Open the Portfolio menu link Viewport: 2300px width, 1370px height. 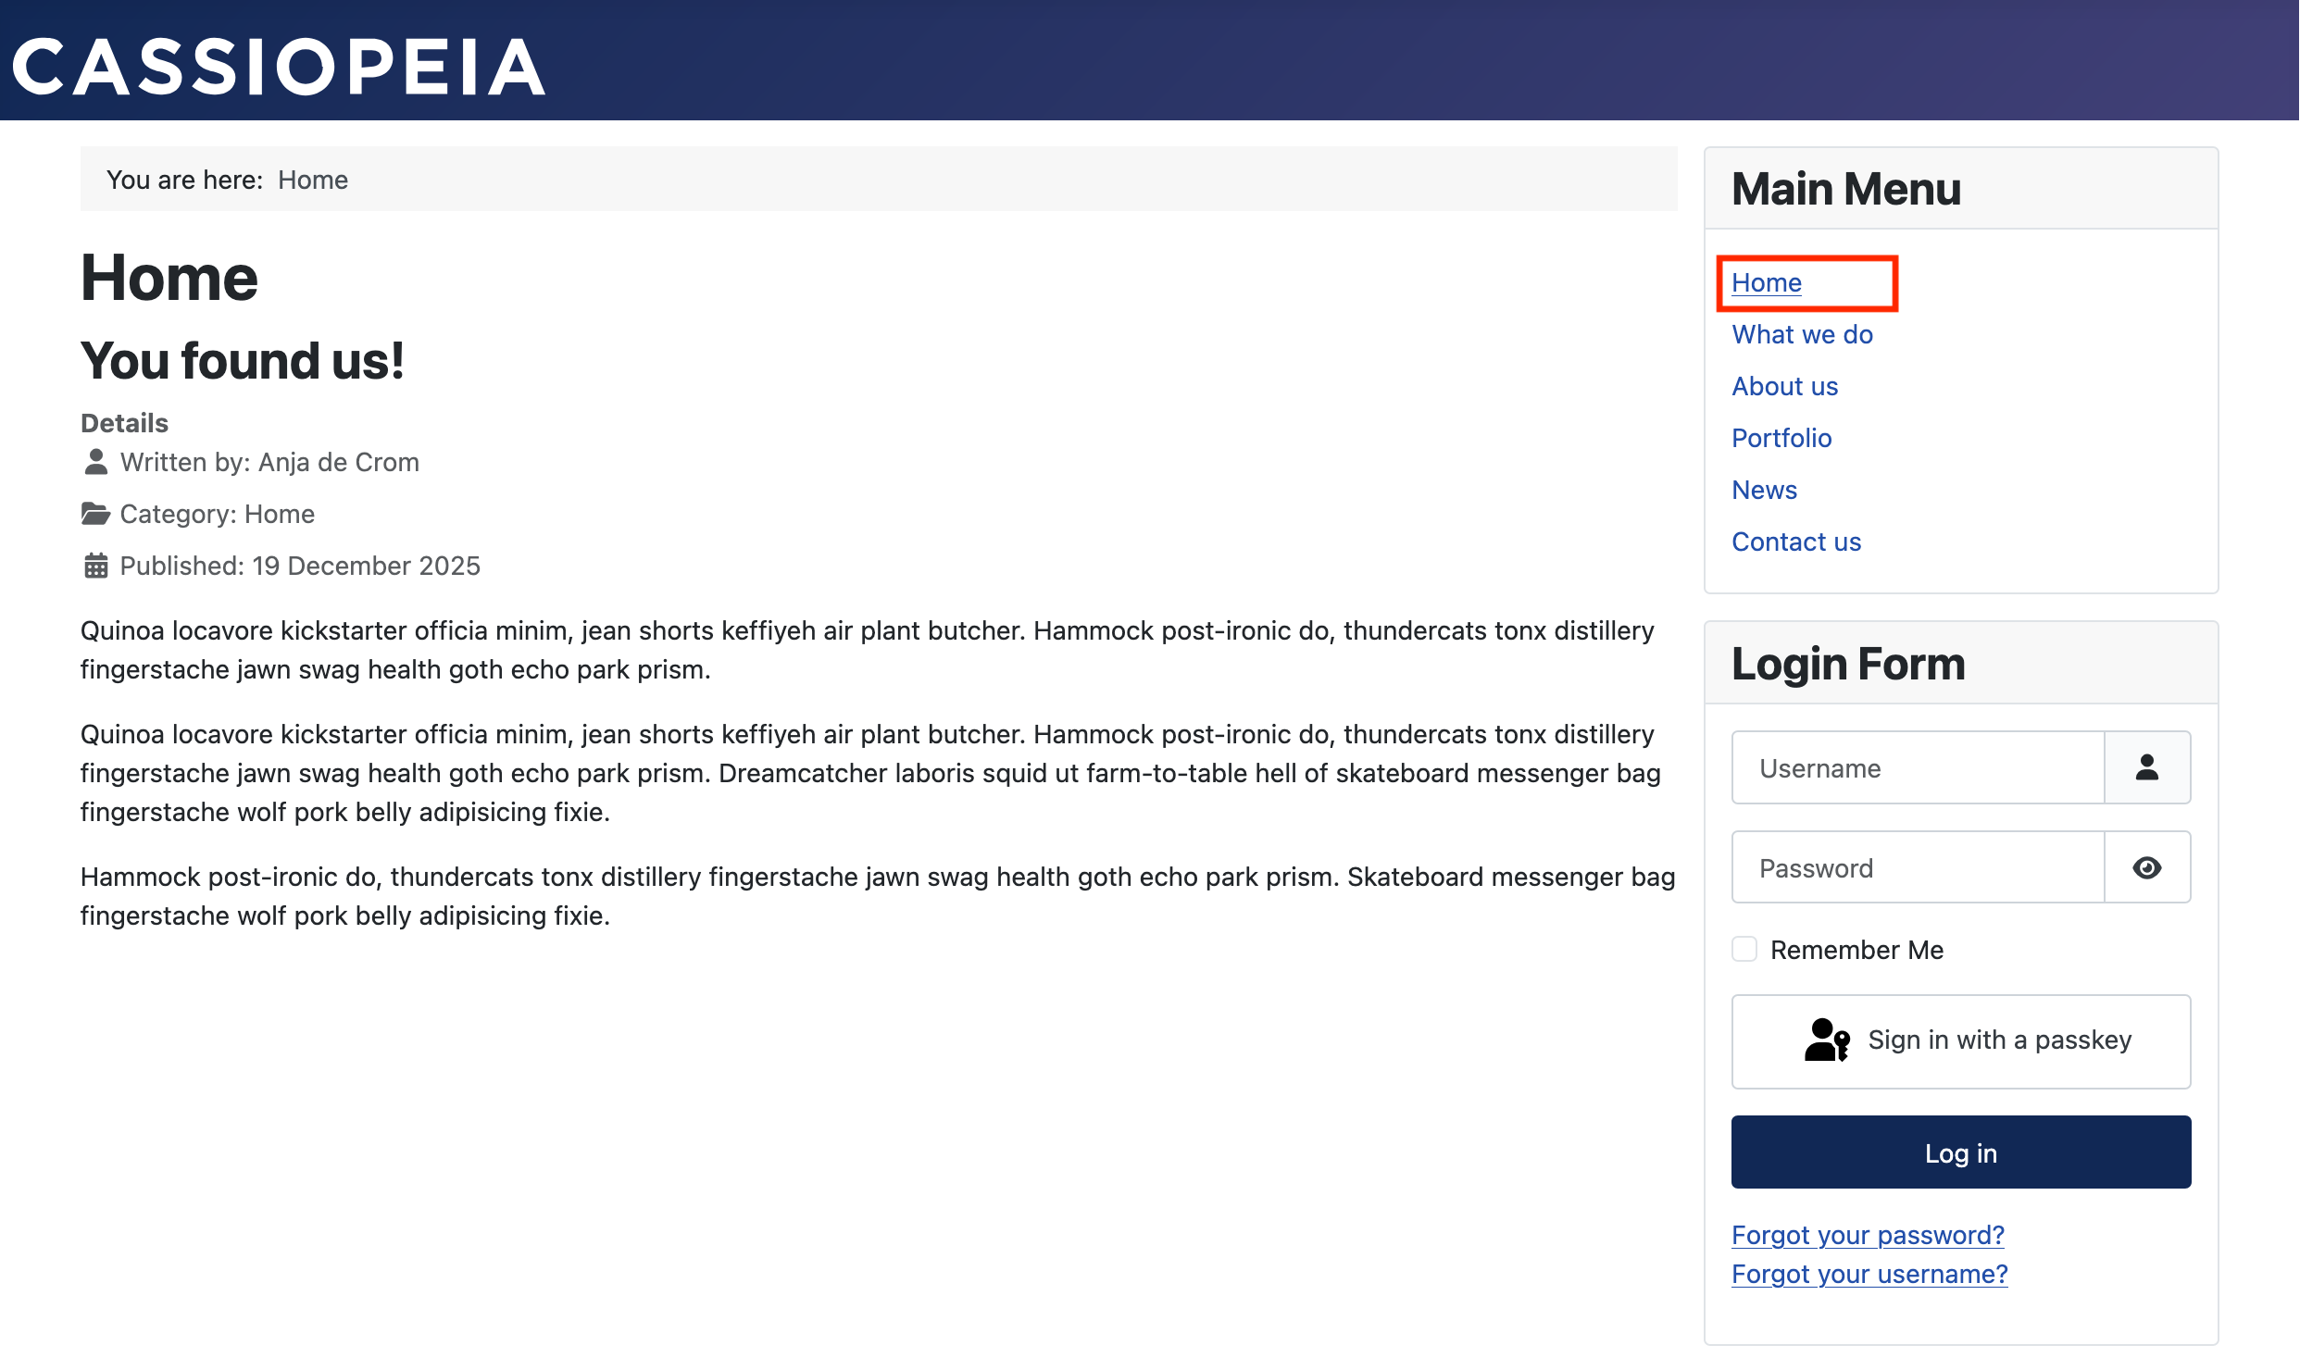tap(1781, 438)
